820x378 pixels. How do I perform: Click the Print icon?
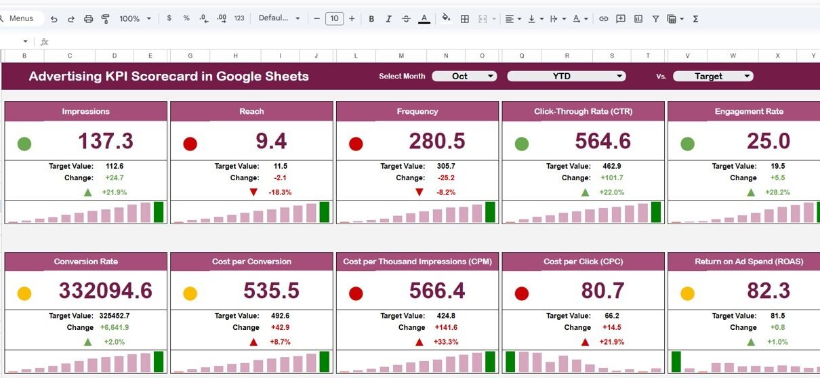coord(88,19)
